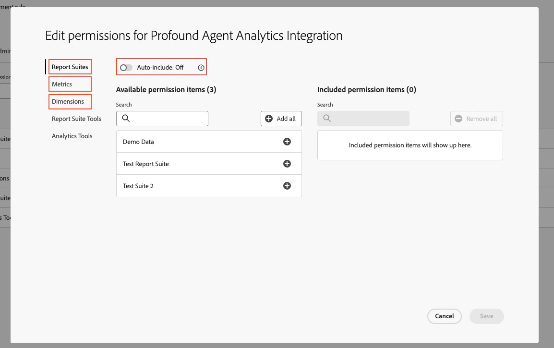Viewport: 554px width, 348px height.
Task: Select the Demo Data row text
Action: tap(138, 142)
